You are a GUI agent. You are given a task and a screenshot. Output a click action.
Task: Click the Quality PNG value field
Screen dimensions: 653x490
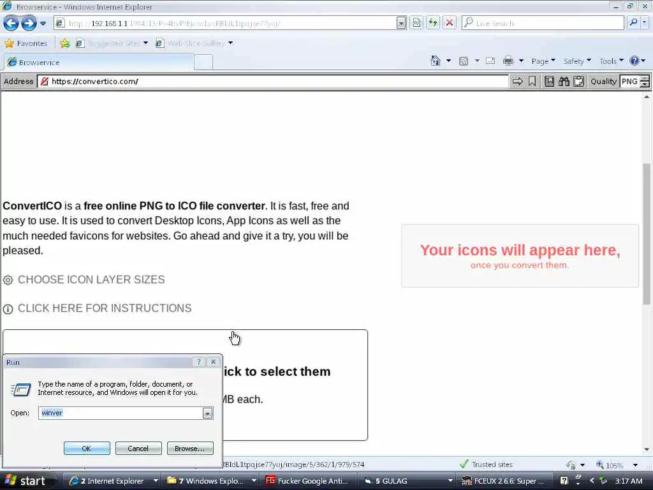(629, 81)
